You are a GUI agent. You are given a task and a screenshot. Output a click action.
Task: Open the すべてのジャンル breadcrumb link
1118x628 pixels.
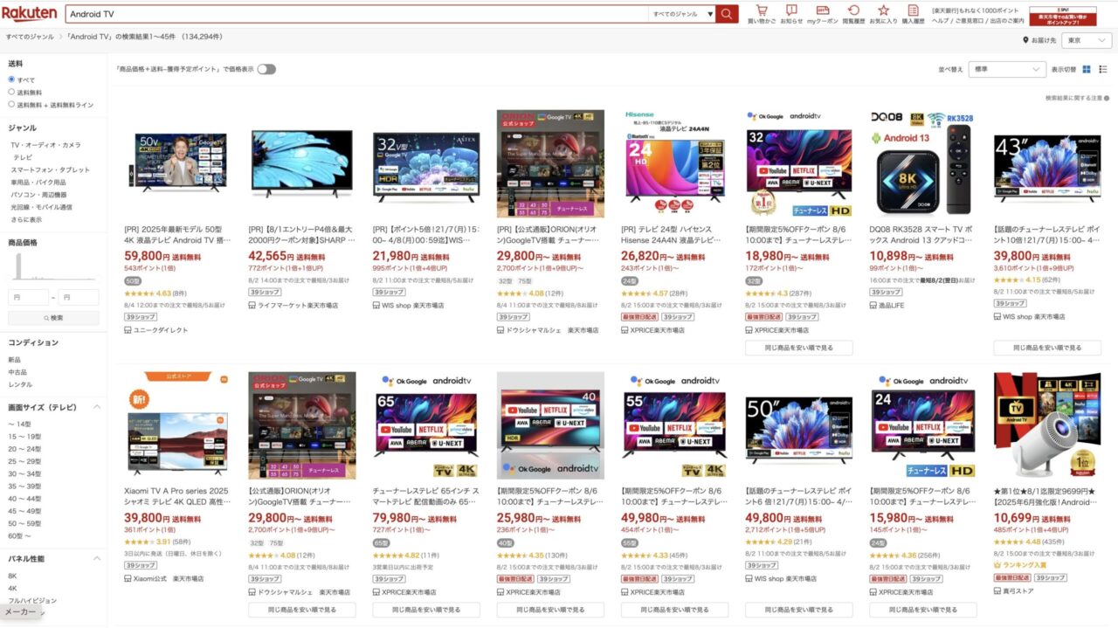pyautogui.click(x=30, y=37)
